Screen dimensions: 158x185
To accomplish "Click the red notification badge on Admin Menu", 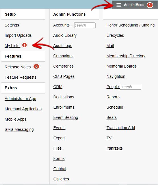I will 150,5.
